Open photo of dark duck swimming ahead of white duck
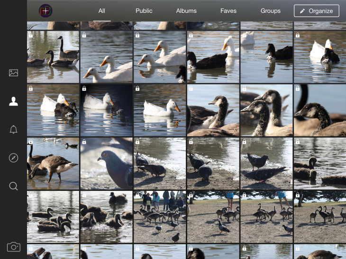Image resolution: width=346 pixels, height=259 pixels. point(213,57)
